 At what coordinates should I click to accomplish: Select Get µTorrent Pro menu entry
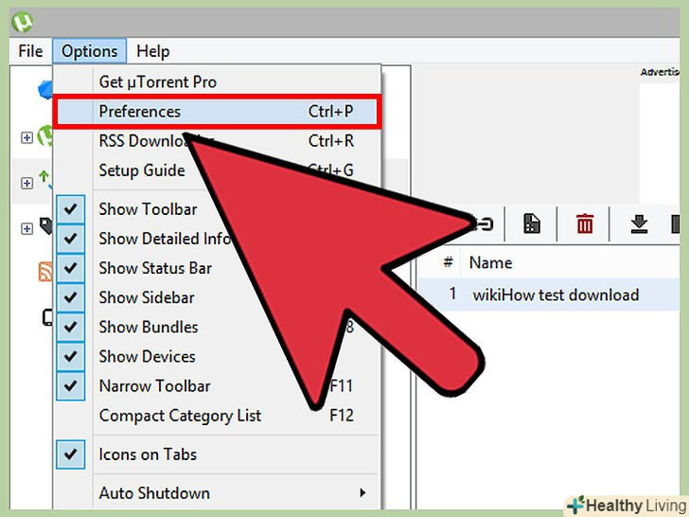[217, 81]
